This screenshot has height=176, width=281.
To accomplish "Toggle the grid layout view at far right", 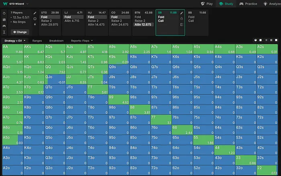I will [x=277, y=41].
